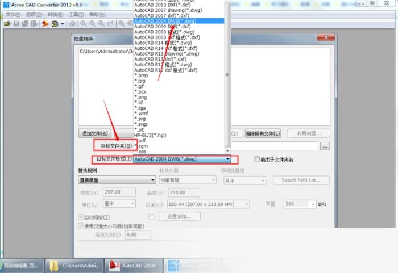The width and height of the screenshot is (398, 273).
Task: Pick the HP-GL/2(*.hgl) output format
Action: click(x=179, y=135)
